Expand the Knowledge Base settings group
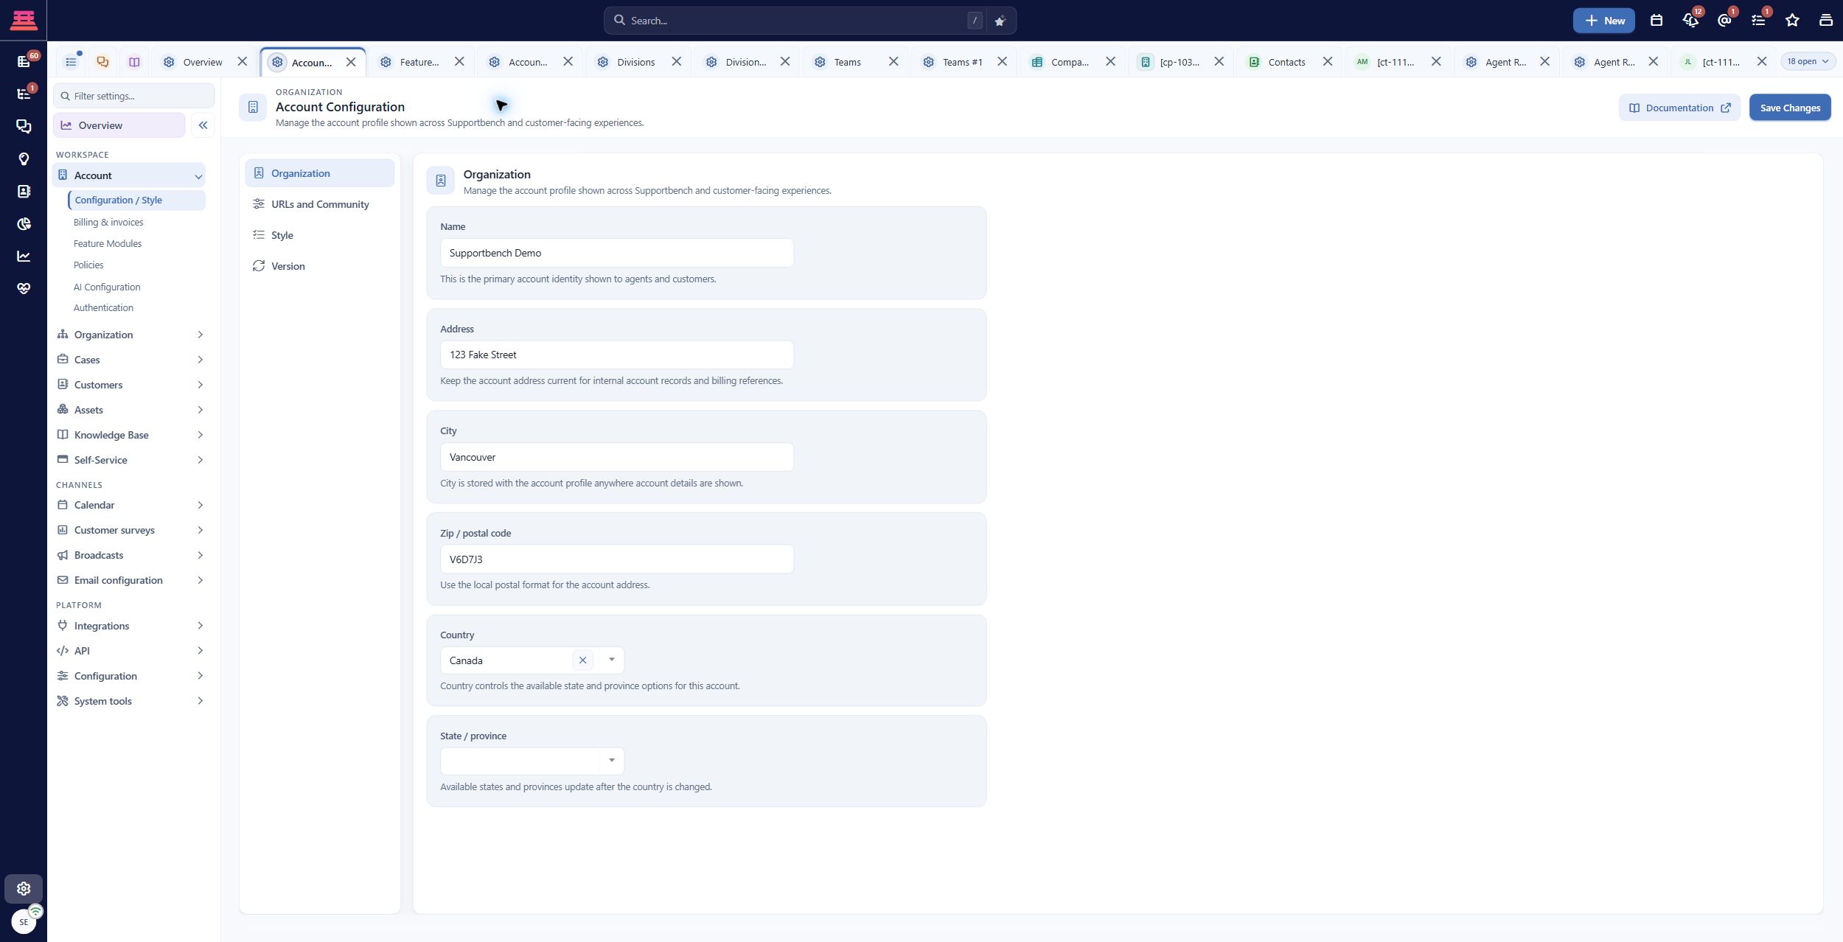This screenshot has width=1843, height=942. [x=130, y=435]
